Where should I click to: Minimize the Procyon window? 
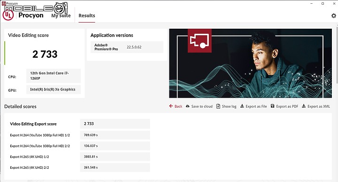[x=312, y=3]
